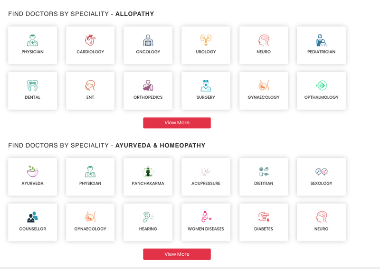
Task: Select Women Diseases speciality card
Action: 206,223
